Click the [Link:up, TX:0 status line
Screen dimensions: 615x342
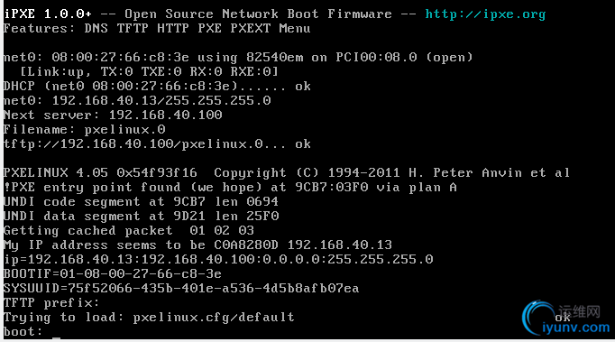(149, 72)
